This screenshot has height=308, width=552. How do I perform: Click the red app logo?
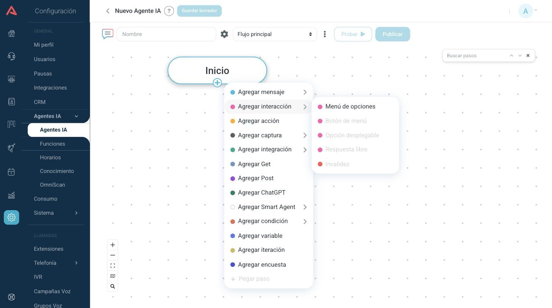(x=11, y=11)
